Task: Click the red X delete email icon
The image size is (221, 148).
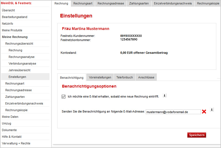Action: [204, 112]
